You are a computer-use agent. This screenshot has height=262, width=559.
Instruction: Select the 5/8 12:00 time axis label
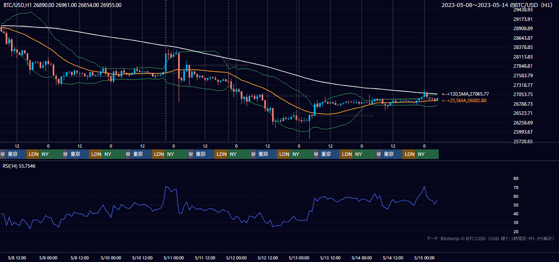tap(17, 258)
